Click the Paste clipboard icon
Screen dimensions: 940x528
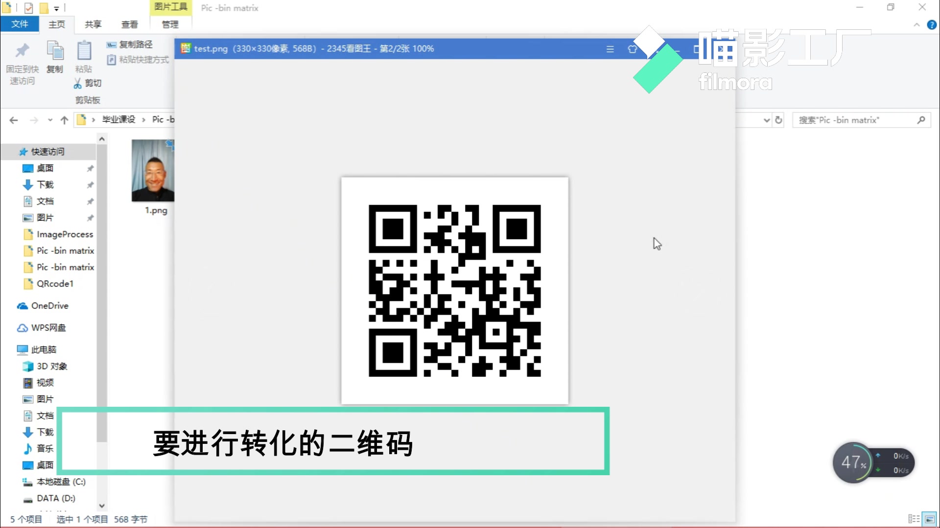(x=84, y=50)
